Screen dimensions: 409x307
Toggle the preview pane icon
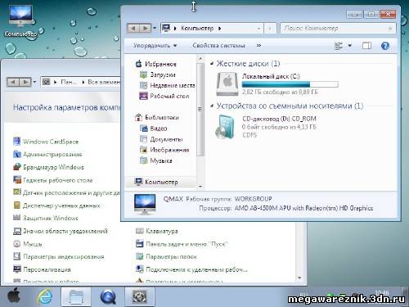click(x=366, y=46)
